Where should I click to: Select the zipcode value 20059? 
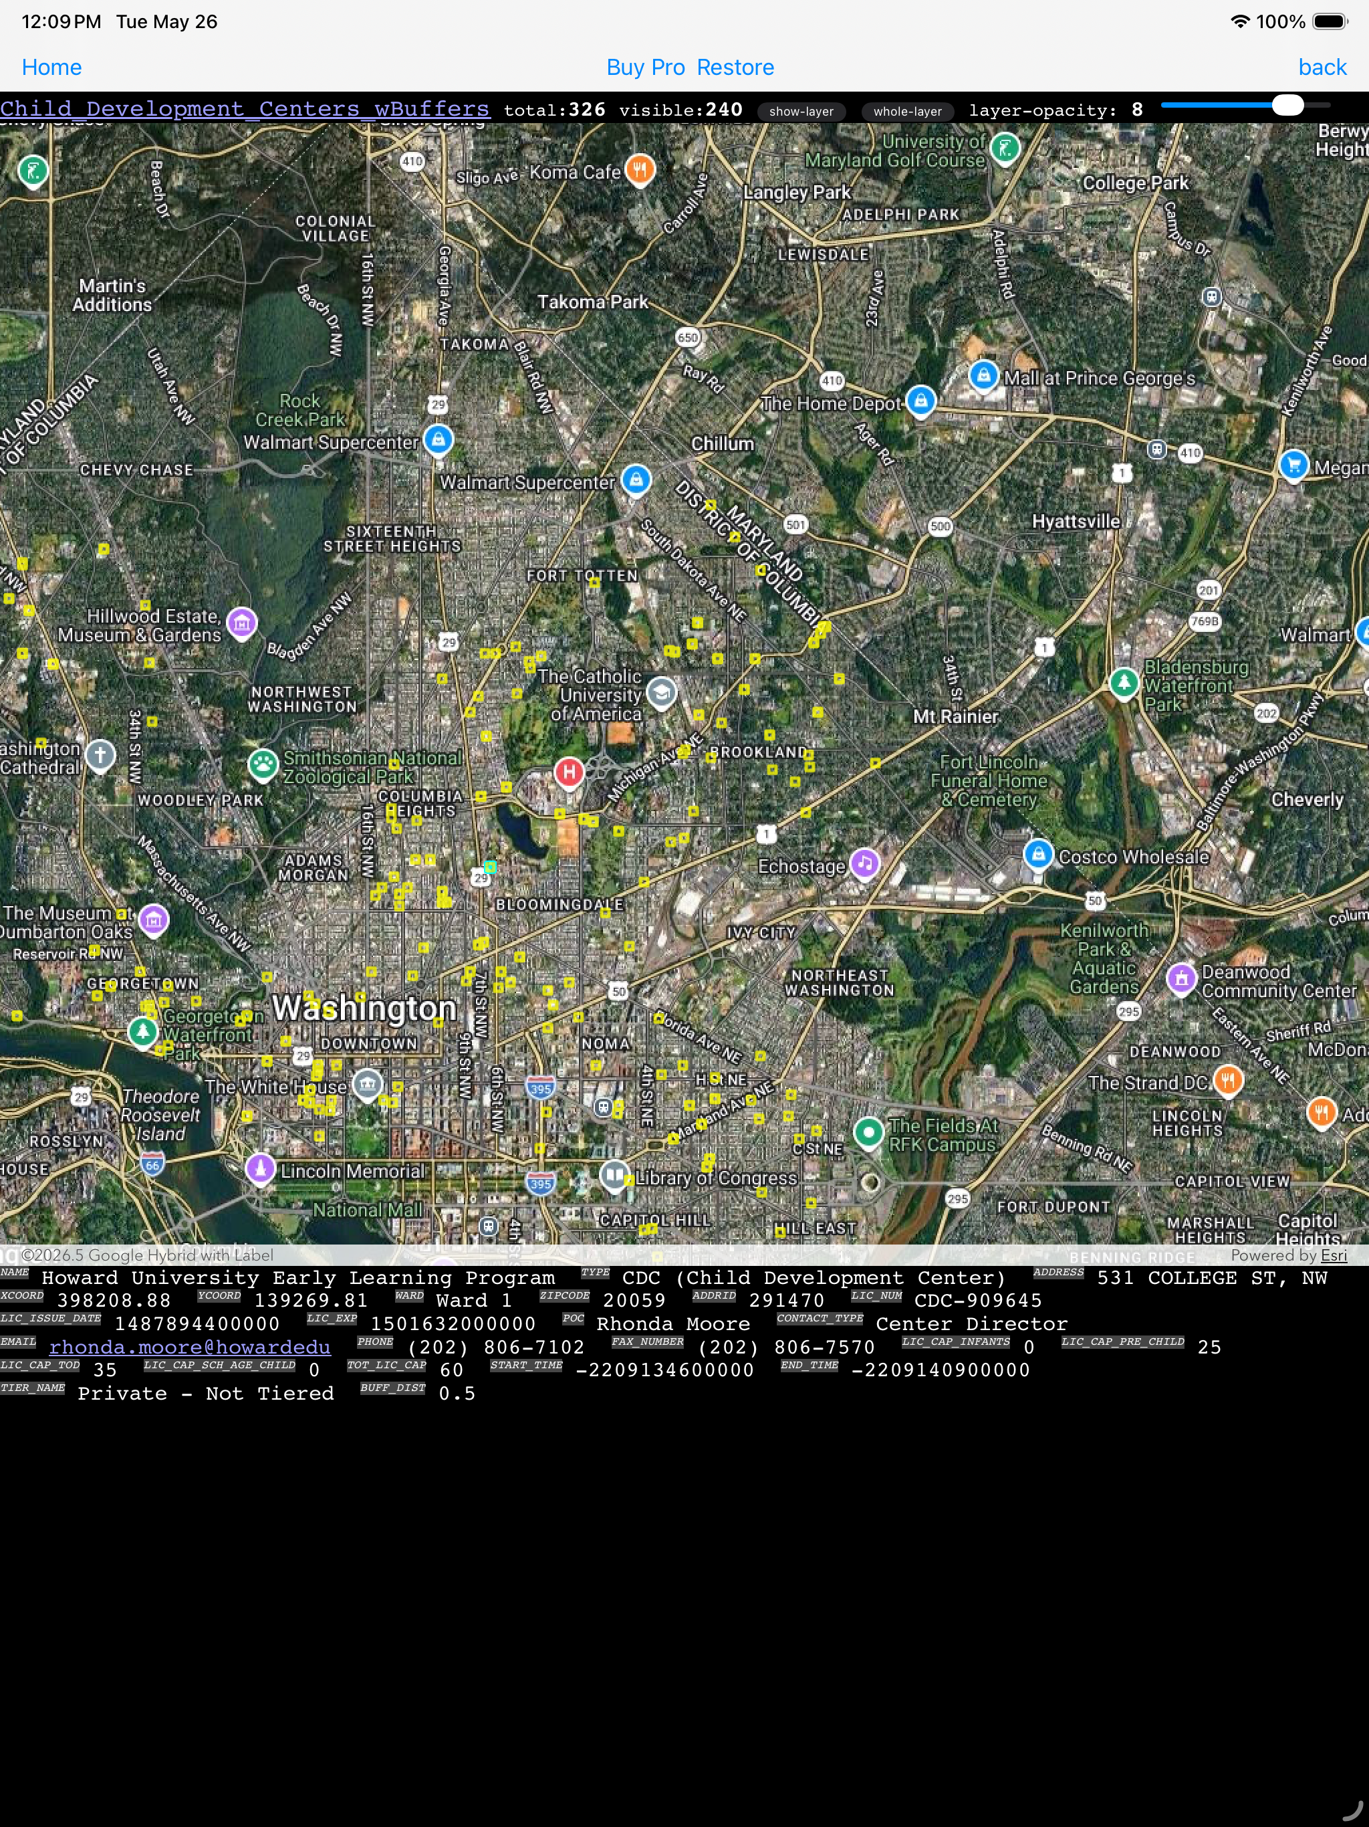pyautogui.click(x=634, y=1300)
